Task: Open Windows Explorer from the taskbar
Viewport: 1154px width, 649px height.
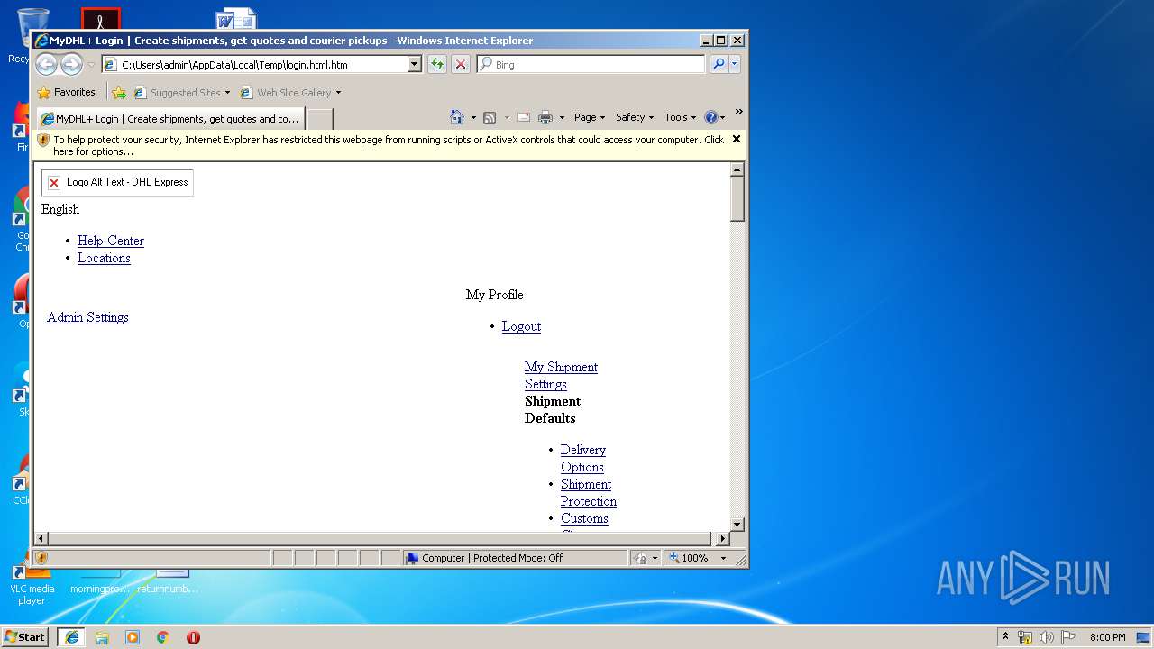Action: (x=102, y=637)
